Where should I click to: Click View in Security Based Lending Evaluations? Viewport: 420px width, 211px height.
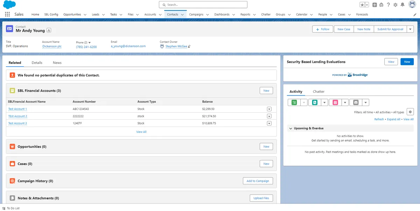coord(391,62)
